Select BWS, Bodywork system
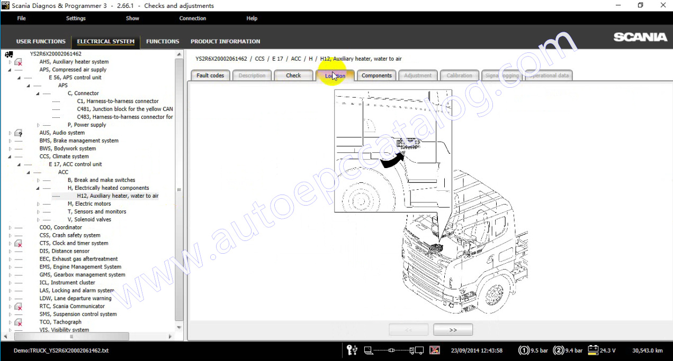 tap(67, 149)
